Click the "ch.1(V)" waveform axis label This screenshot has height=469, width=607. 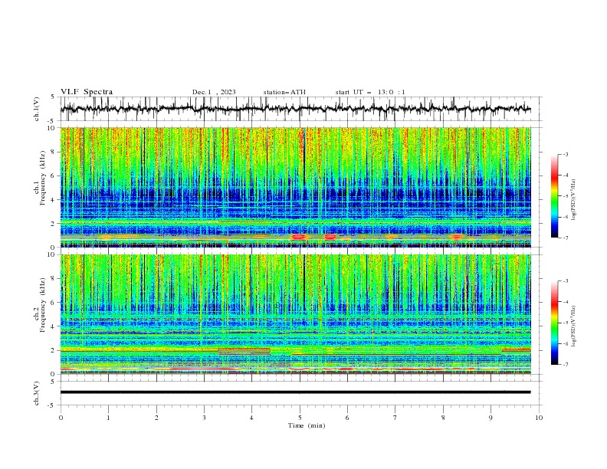pos(37,109)
